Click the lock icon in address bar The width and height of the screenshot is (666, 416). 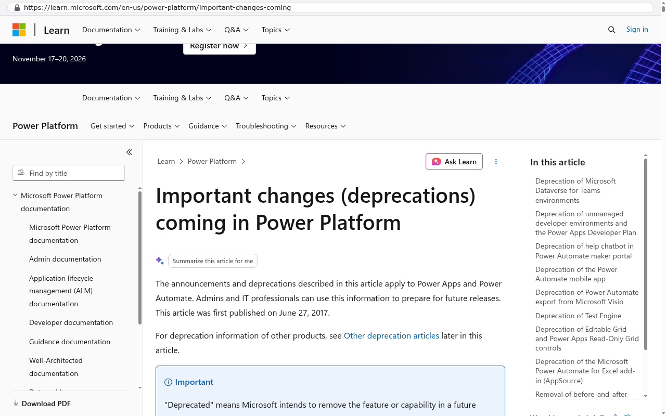(17, 8)
